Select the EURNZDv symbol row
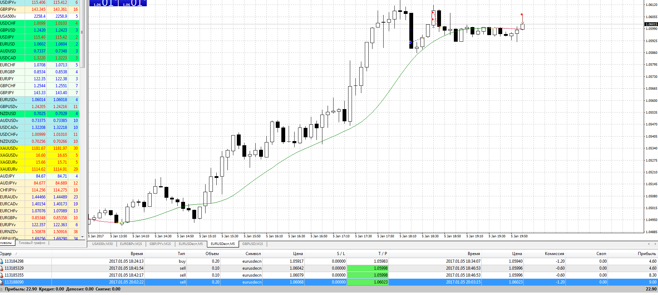This screenshot has width=658, height=295. tap(40, 232)
